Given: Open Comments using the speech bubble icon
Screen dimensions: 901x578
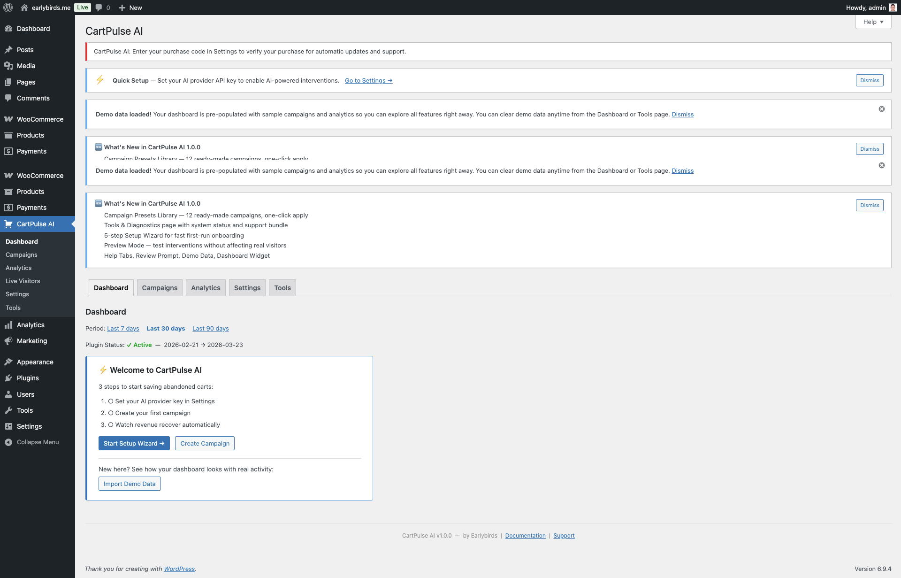Looking at the screenshot, I should pos(8,98).
